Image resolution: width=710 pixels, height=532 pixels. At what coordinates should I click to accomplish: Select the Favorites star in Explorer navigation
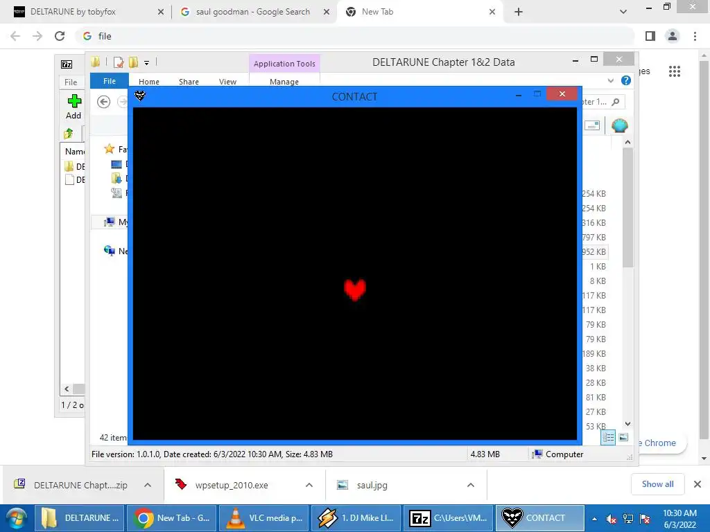tap(109, 149)
